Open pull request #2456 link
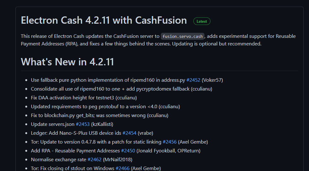The image size is (309, 171). (169, 142)
